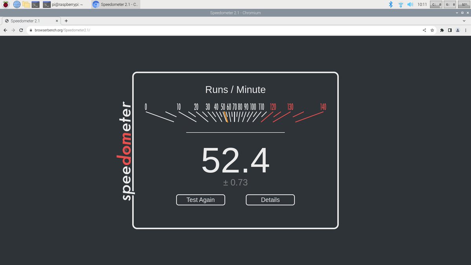471x265 pixels.
Task: Reload the current page
Action: (x=21, y=30)
